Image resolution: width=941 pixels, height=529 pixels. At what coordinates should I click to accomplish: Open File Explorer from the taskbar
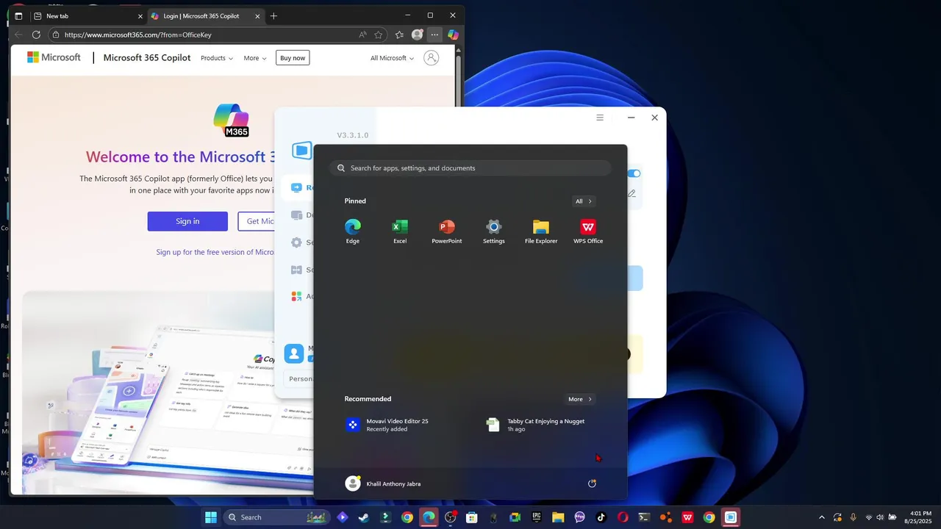[558, 517]
